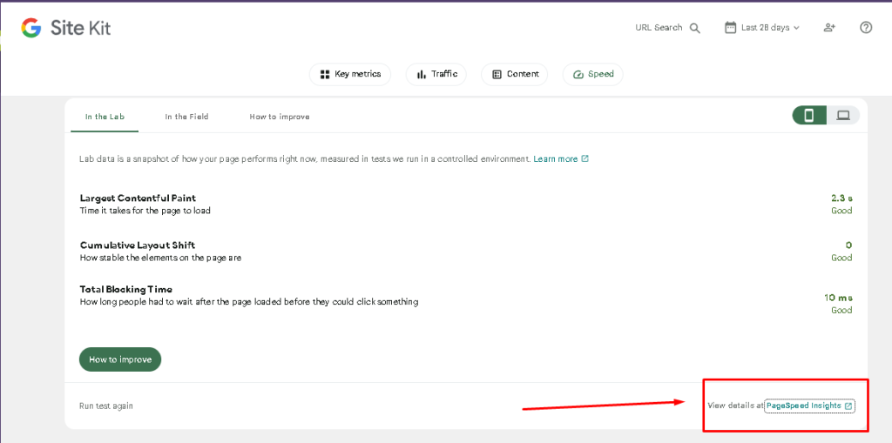Click the 2.3 s value
The height and width of the screenshot is (443, 892).
point(841,198)
